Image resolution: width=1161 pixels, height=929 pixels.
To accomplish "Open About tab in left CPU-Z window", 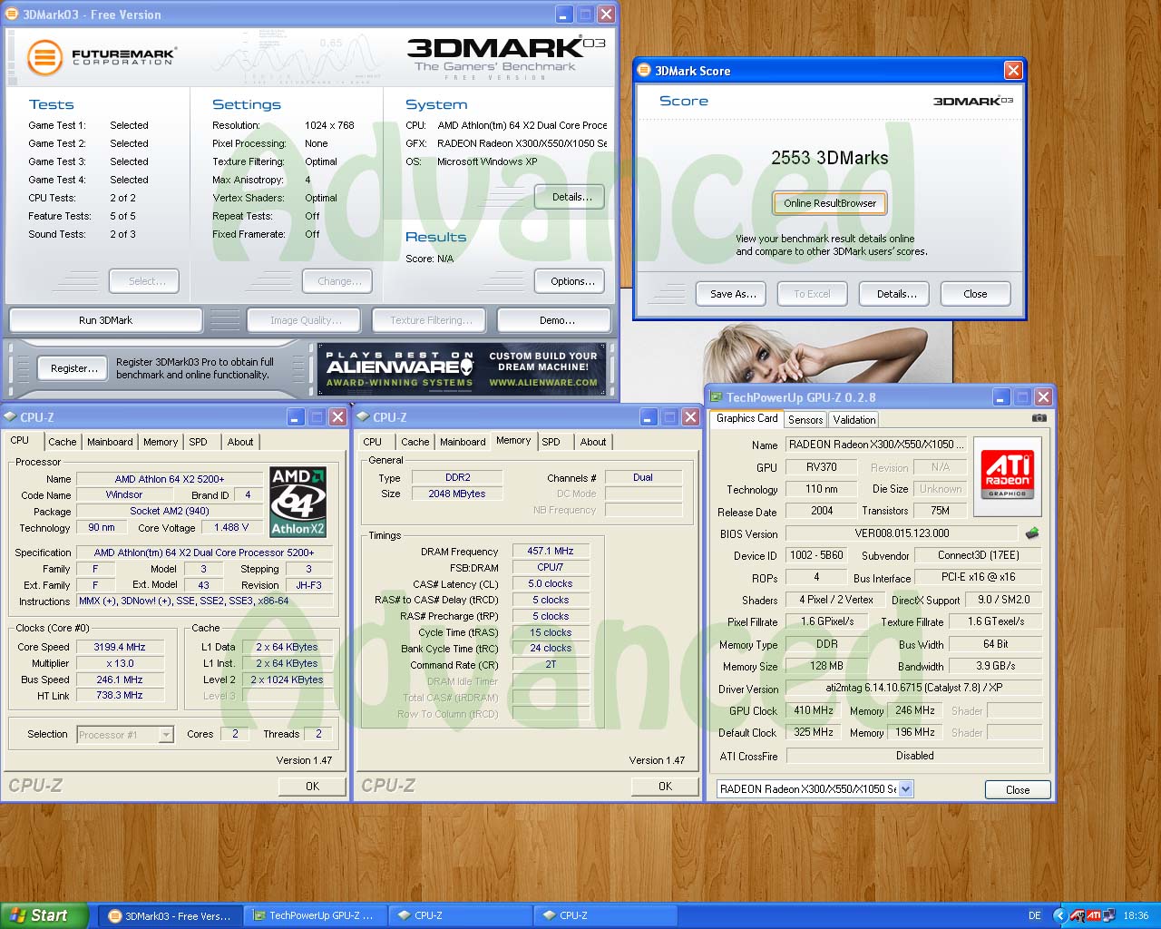I will 240,442.
